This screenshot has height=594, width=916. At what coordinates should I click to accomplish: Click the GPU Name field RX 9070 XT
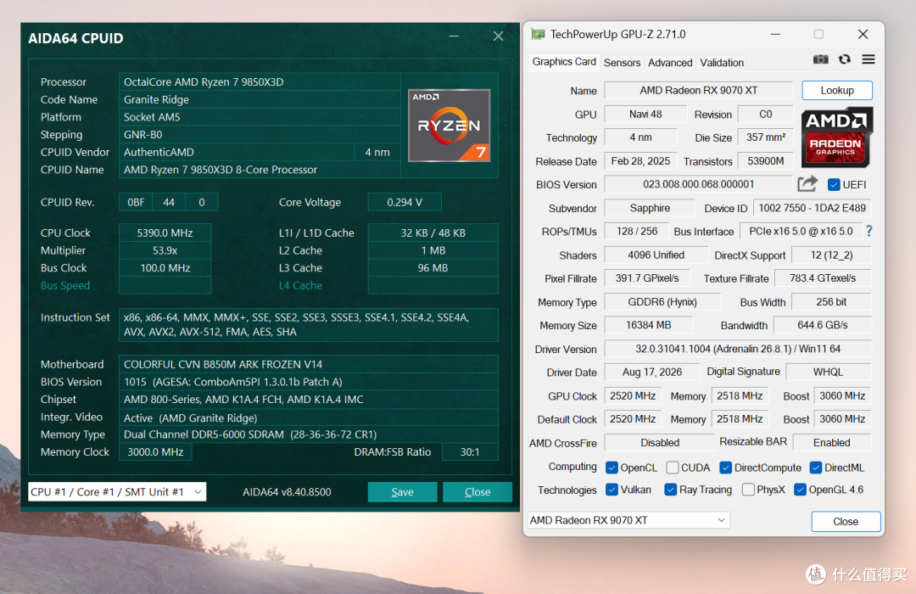698,91
